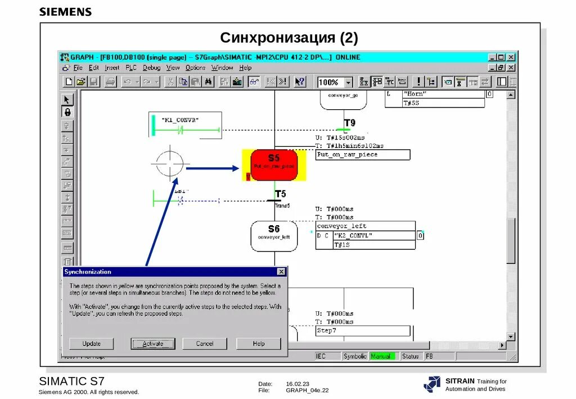Click the Symbolic status bar entry
576x399 pixels.
pyautogui.click(x=355, y=356)
